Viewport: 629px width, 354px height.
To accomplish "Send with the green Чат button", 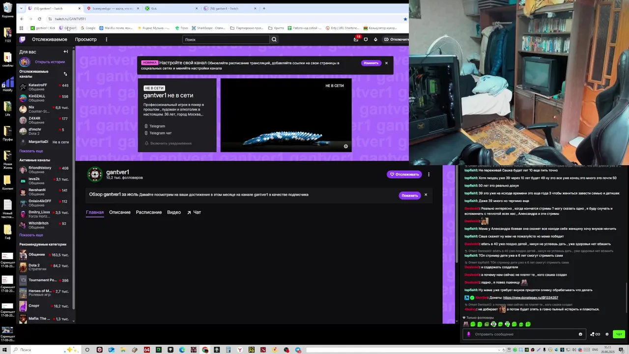I will click(x=619, y=334).
